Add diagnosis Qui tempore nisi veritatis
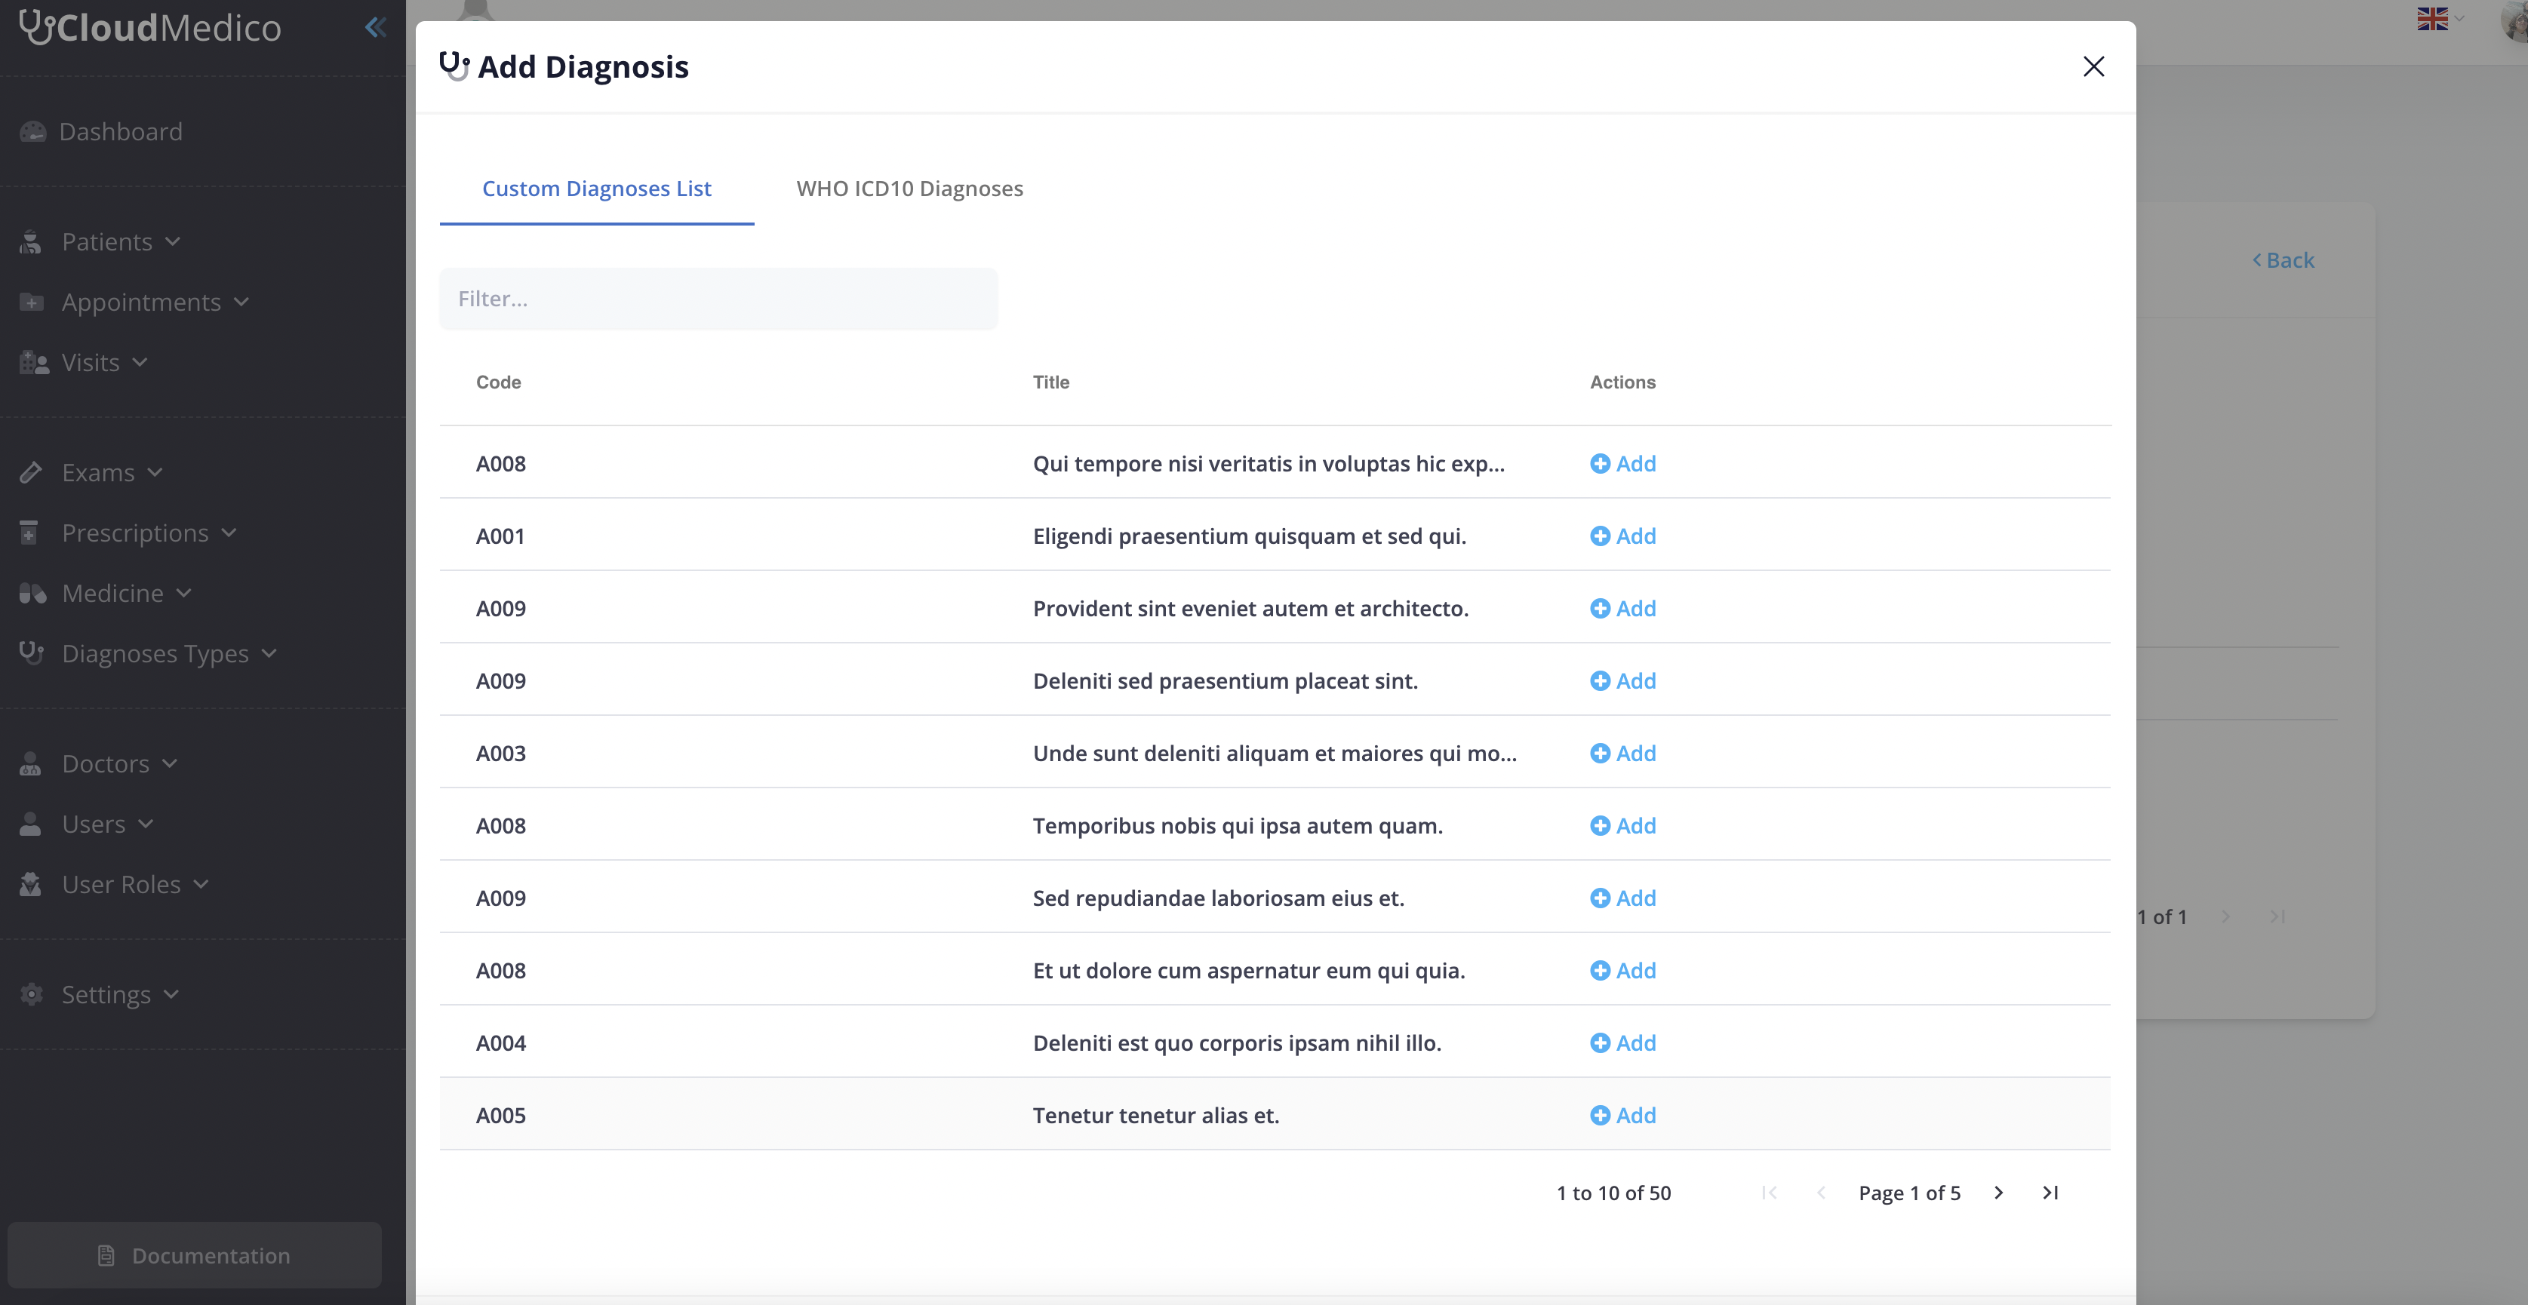This screenshot has width=2528, height=1305. point(1623,463)
